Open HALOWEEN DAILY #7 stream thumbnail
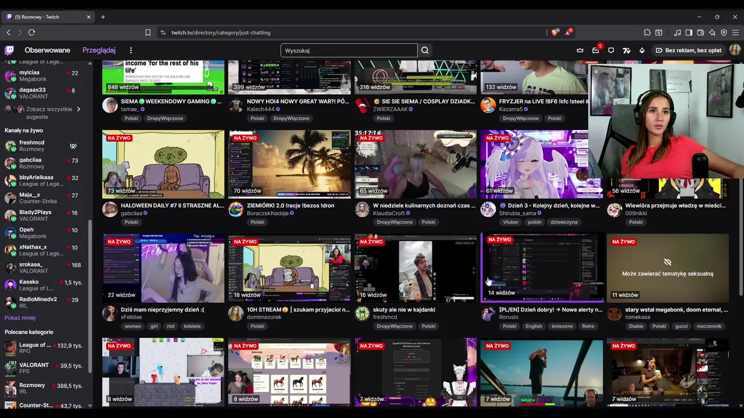The width and height of the screenshot is (744, 418). pos(163,164)
